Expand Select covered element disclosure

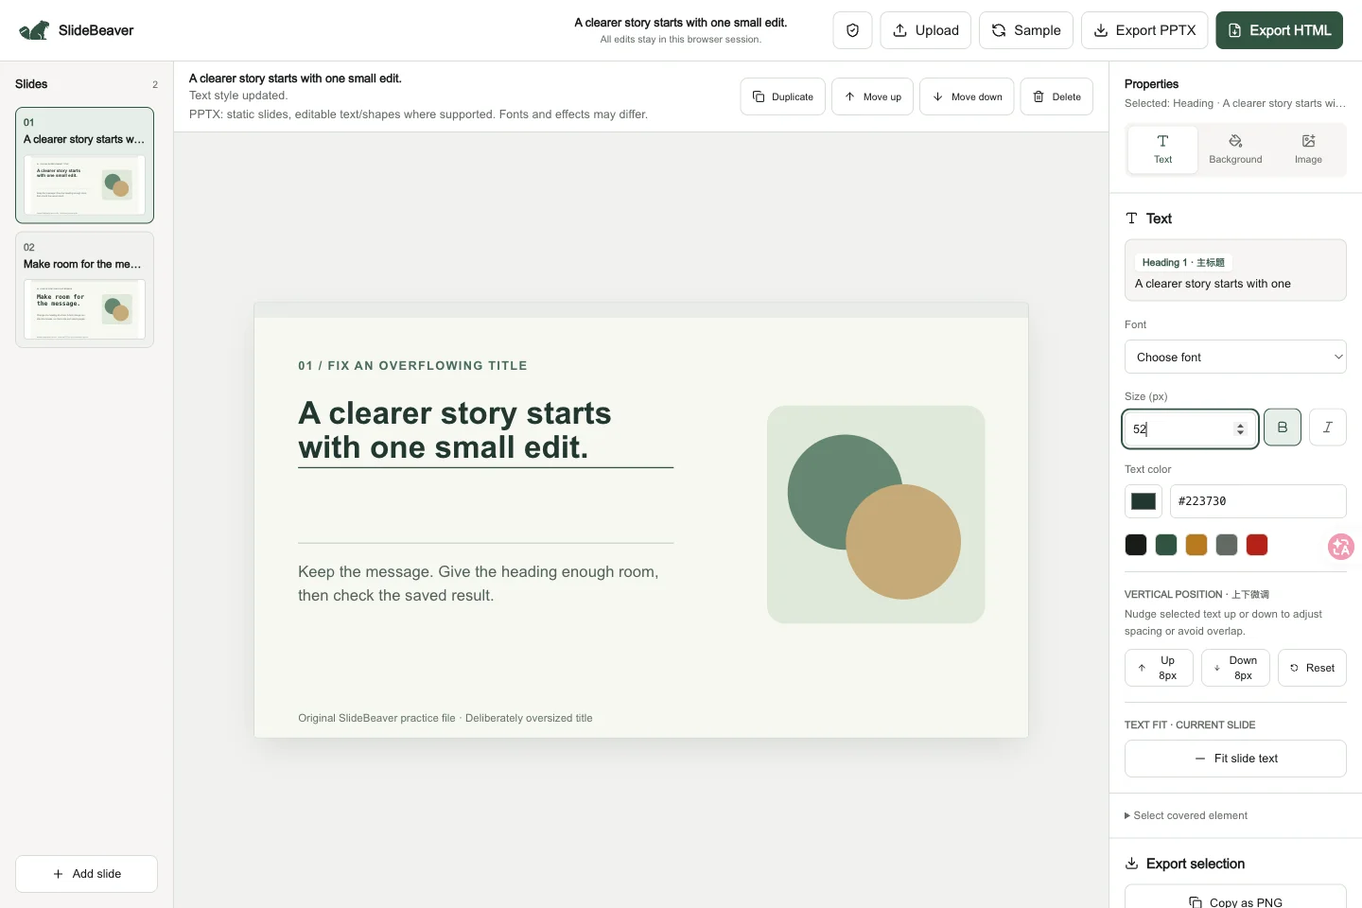pyautogui.click(x=1186, y=815)
